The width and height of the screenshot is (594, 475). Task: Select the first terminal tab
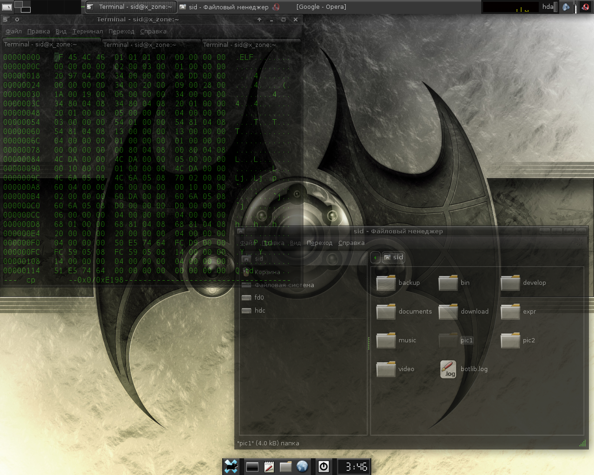(x=51, y=45)
